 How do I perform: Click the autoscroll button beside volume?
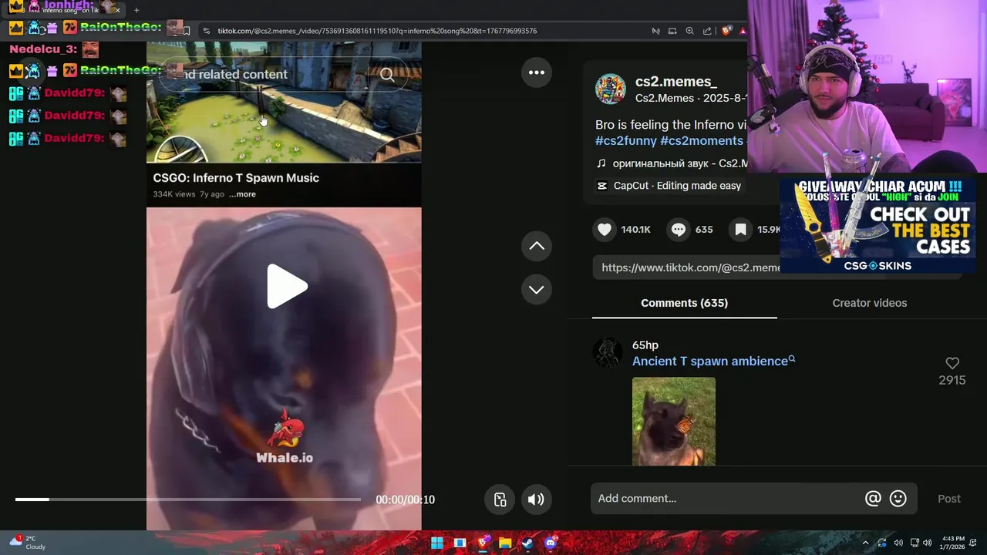click(x=500, y=499)
